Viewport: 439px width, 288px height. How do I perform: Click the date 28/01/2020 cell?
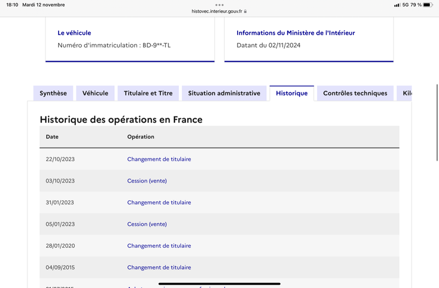click(x=60, y=246)
